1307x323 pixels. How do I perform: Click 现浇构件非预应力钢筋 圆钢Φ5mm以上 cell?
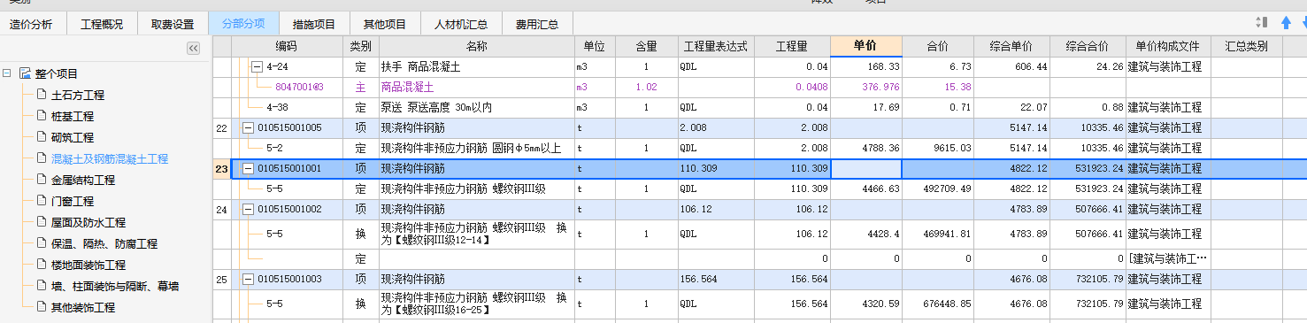click(x=477, y=148)
